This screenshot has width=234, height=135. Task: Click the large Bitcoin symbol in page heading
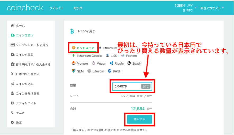click(x=72, y=31)
